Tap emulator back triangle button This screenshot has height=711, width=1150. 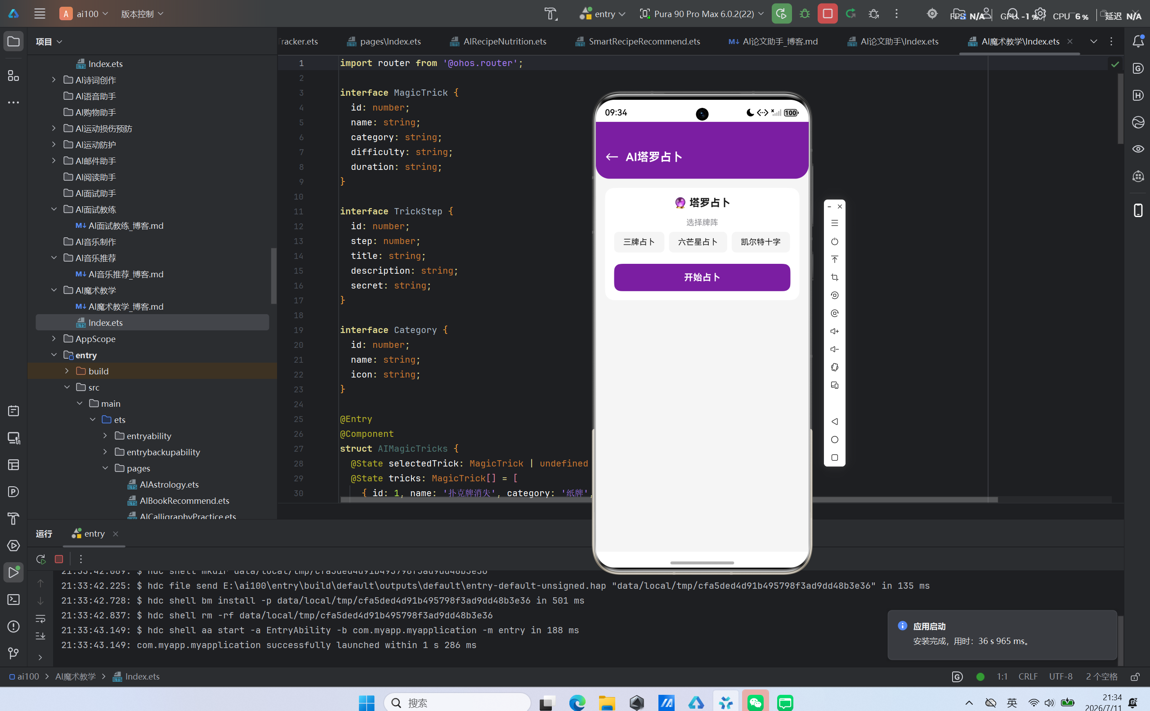pyautogui.click(x=834, y=421)
